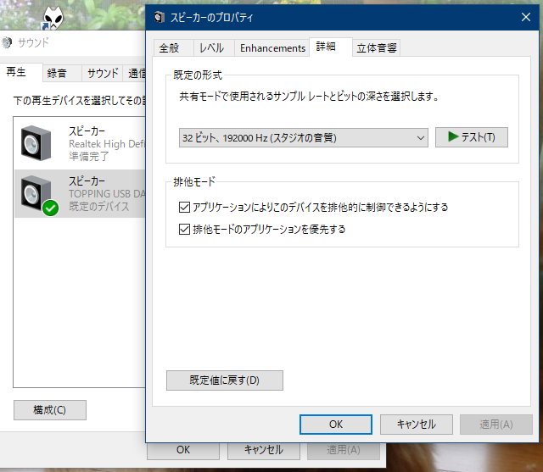Switch to the 立体音響 tab

[x=377, y=48]
